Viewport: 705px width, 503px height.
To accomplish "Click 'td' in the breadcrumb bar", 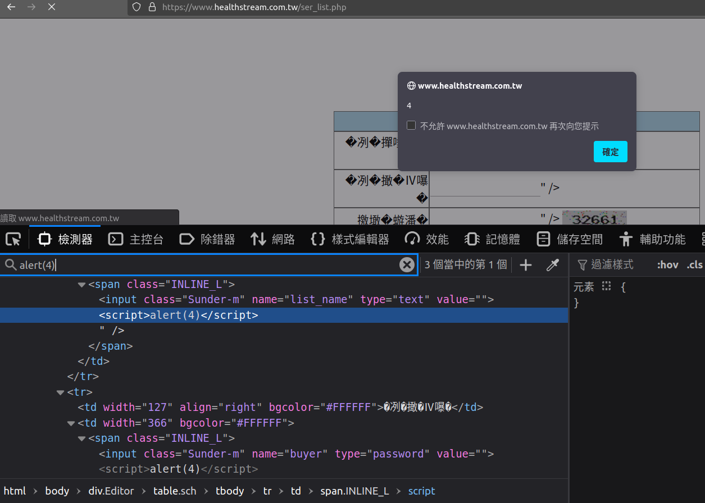I will click(296, 491).
